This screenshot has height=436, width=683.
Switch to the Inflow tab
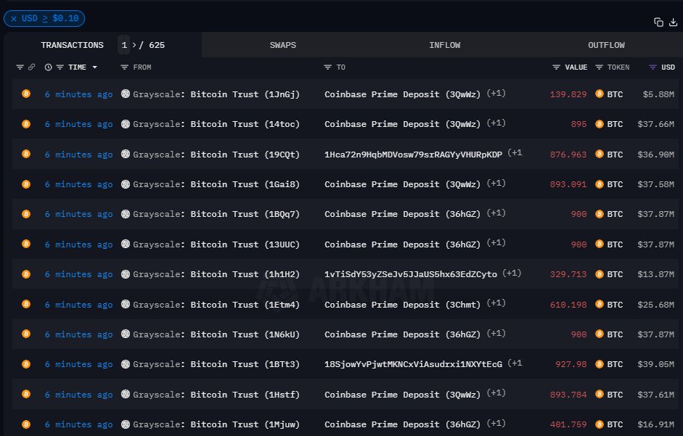(444, 45)
